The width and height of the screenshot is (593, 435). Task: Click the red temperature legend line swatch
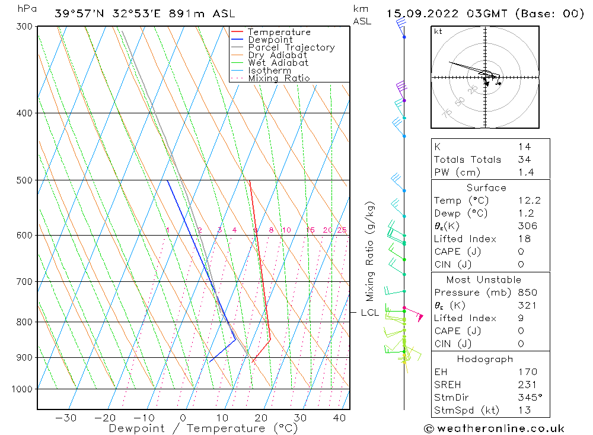coord(237,32)
